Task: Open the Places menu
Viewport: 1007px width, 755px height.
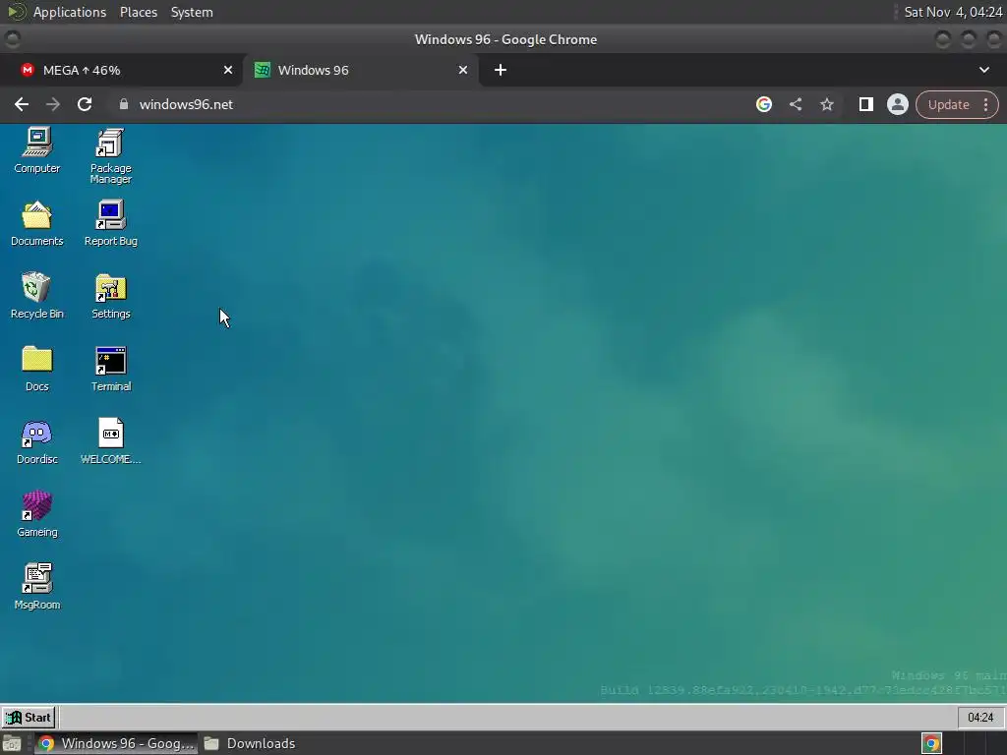Action: pyautogui.click(x=139, y=12)
